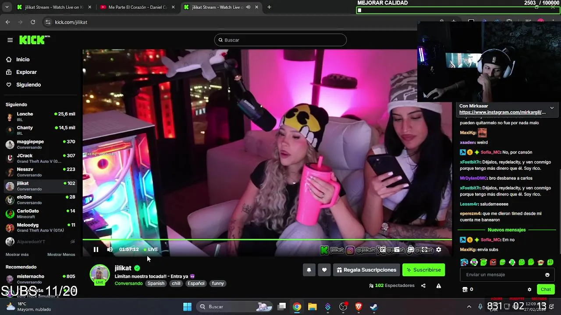Image resolution: width=561 pixels, height=315 pixels.
Task: View site information for kick.com
Action: click(x=47, y=22)
